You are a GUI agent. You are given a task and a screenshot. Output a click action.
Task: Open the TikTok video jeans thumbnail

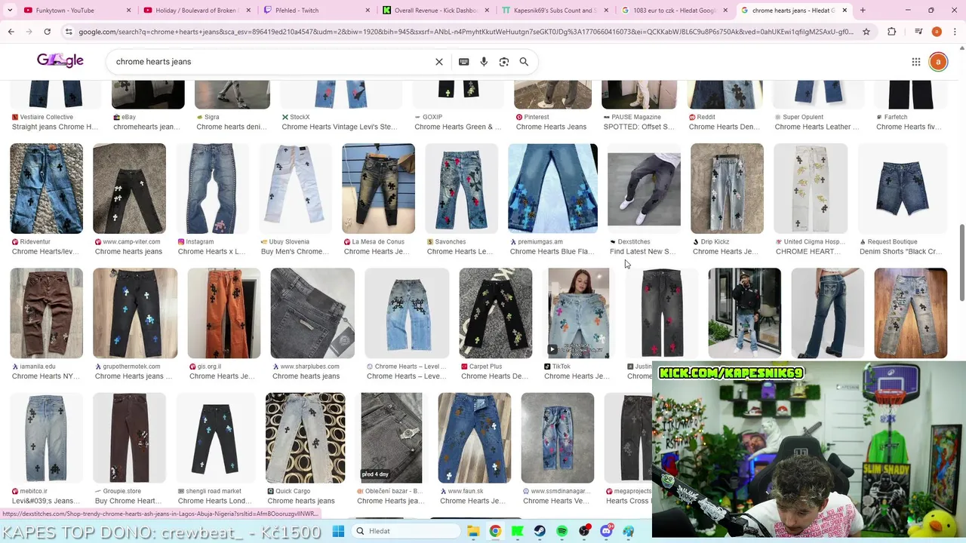pos(579,313)
